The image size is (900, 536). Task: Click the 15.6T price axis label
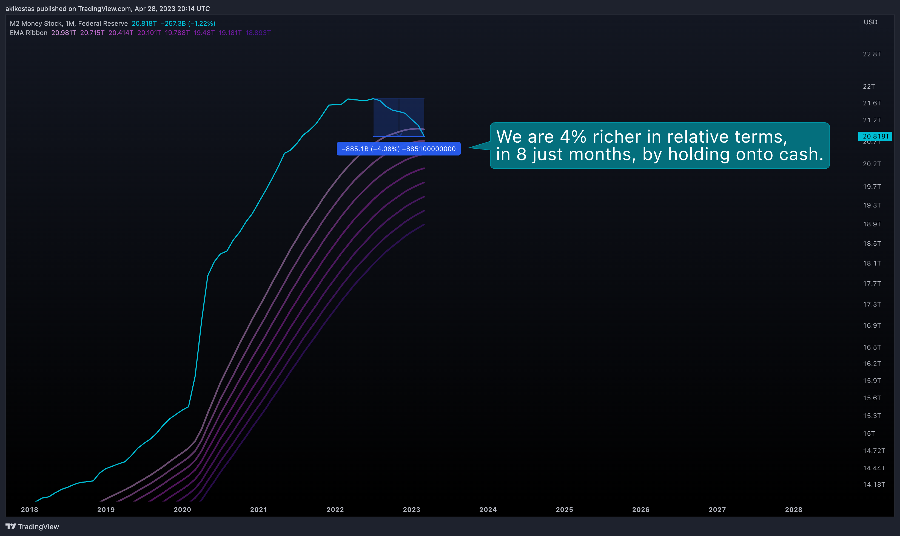click(872, 398)
